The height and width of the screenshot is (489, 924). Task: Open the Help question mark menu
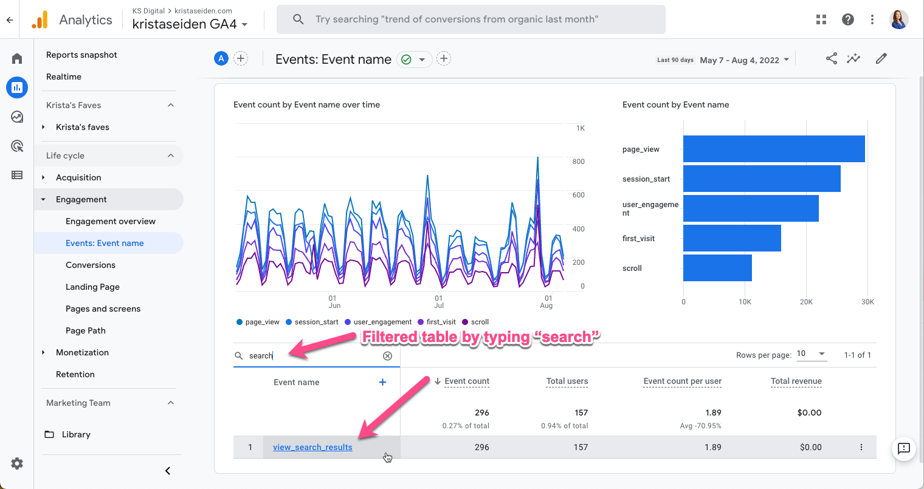pyautogui.click(x=848, y=19)
